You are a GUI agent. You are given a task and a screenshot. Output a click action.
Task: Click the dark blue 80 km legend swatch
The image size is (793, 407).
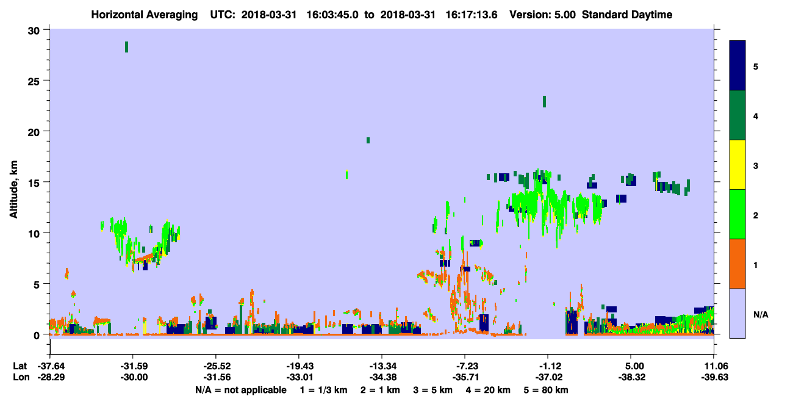pos(737,65)
